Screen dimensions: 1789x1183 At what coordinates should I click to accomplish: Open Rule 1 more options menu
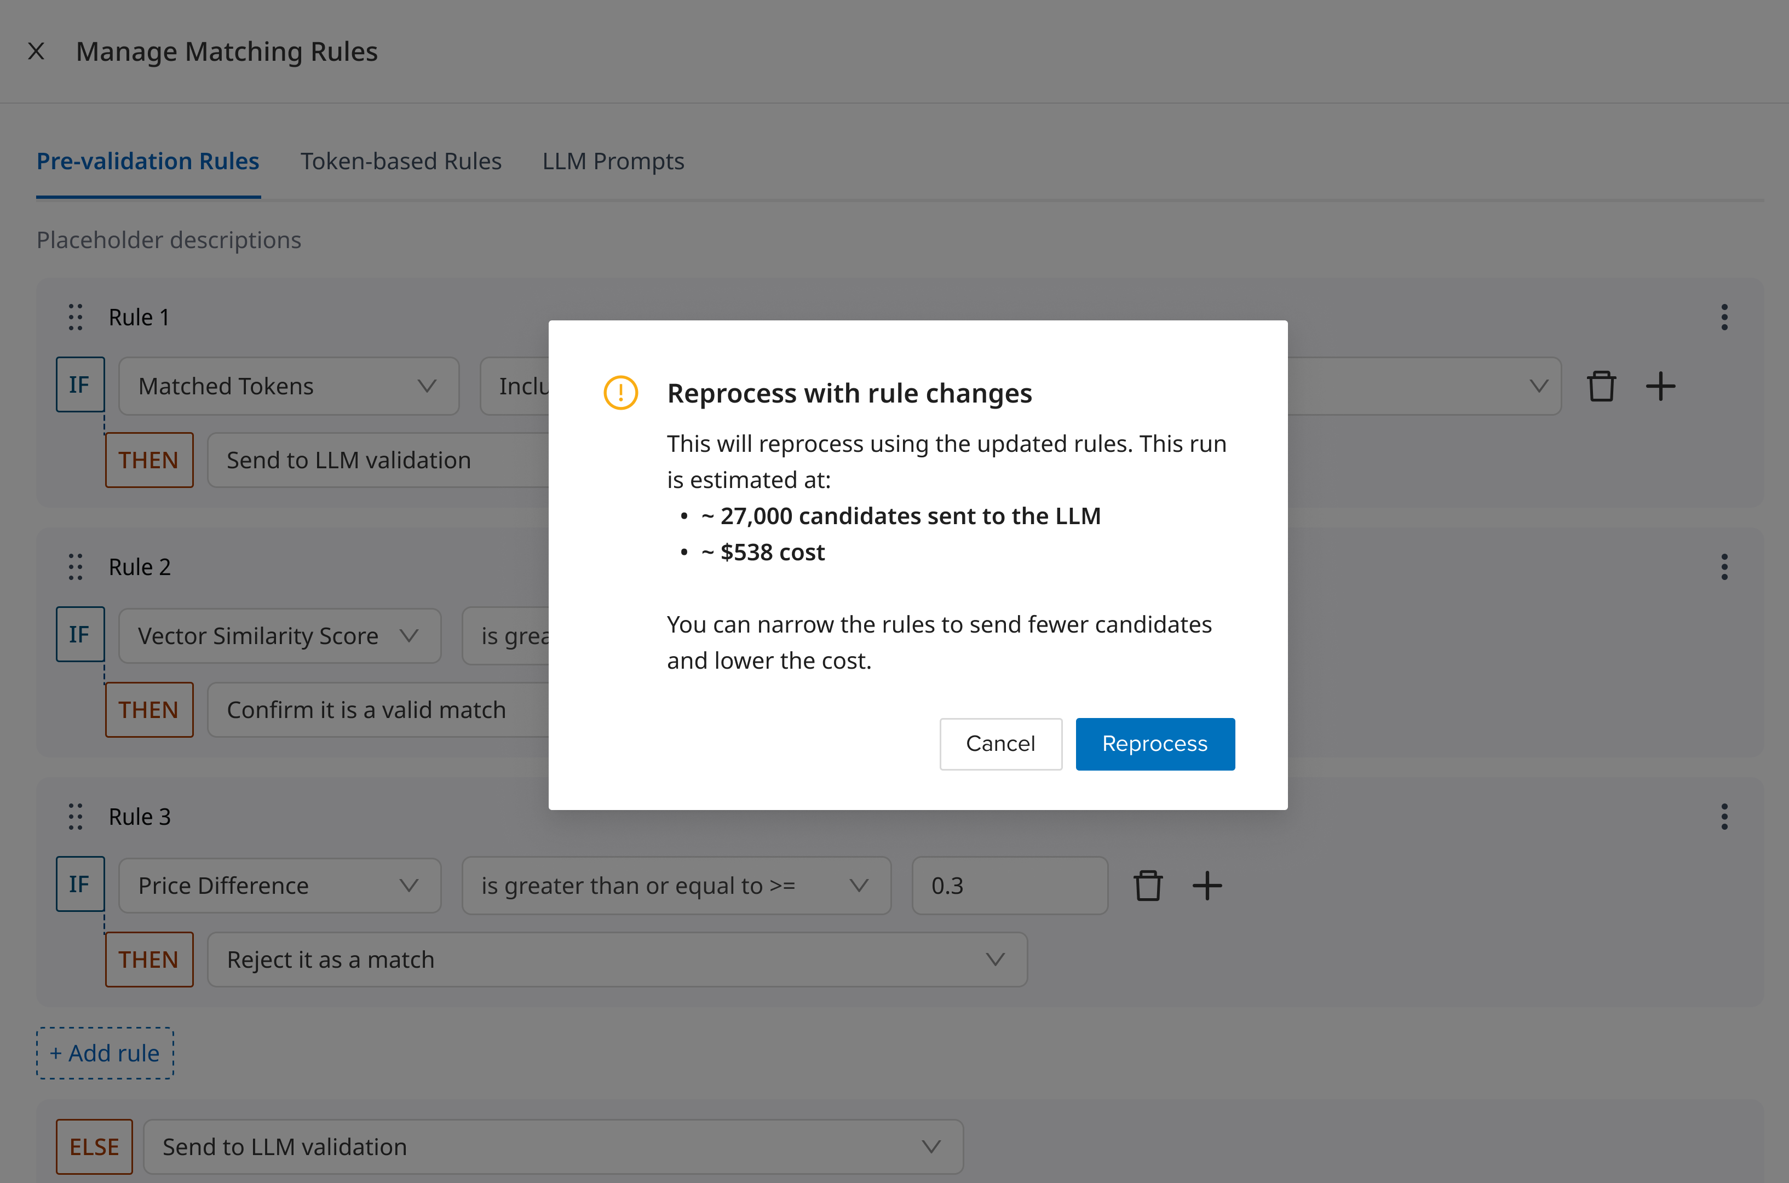(1724, 318)
